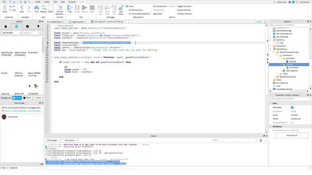Click the Format Selection icon
This screenshot has height=175, width=312.
(59, 8)
